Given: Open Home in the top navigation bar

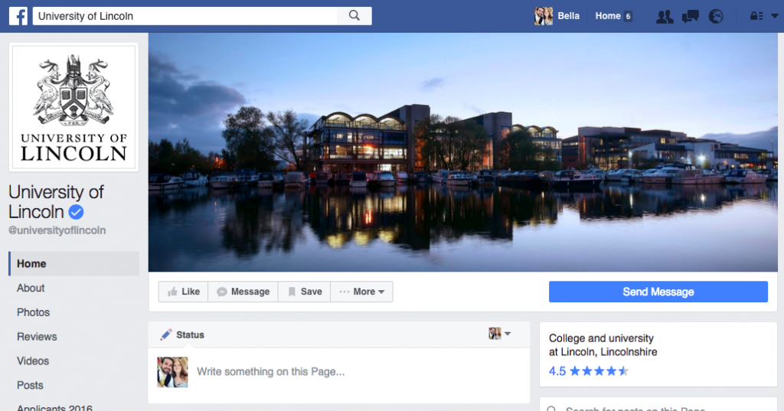Looking at the screenshot, I should point(607,16).
